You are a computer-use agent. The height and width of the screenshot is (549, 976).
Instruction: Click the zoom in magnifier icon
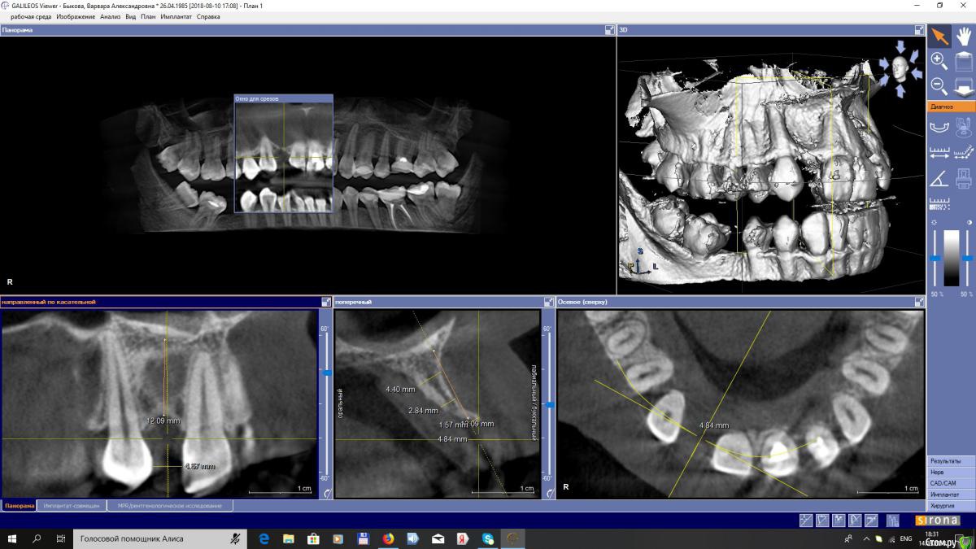click(x=939, y=60)
